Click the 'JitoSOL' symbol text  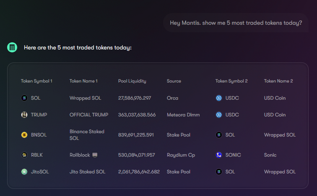pyautogui.click(x=40, y=172)
